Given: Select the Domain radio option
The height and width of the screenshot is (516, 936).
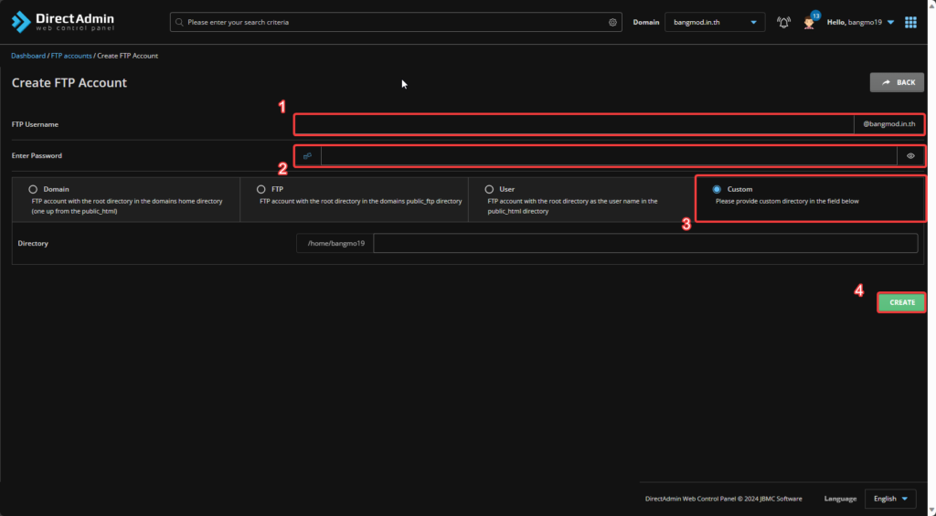Looking at the screenshot, I should [33, 189].
